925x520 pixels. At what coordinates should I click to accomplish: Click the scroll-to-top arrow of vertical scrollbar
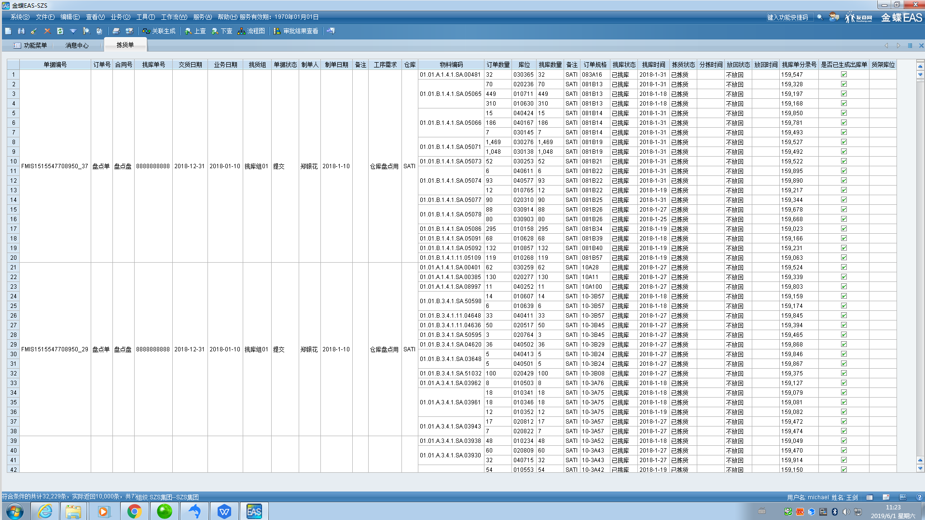pyautogui.click(x=920, y=67)
